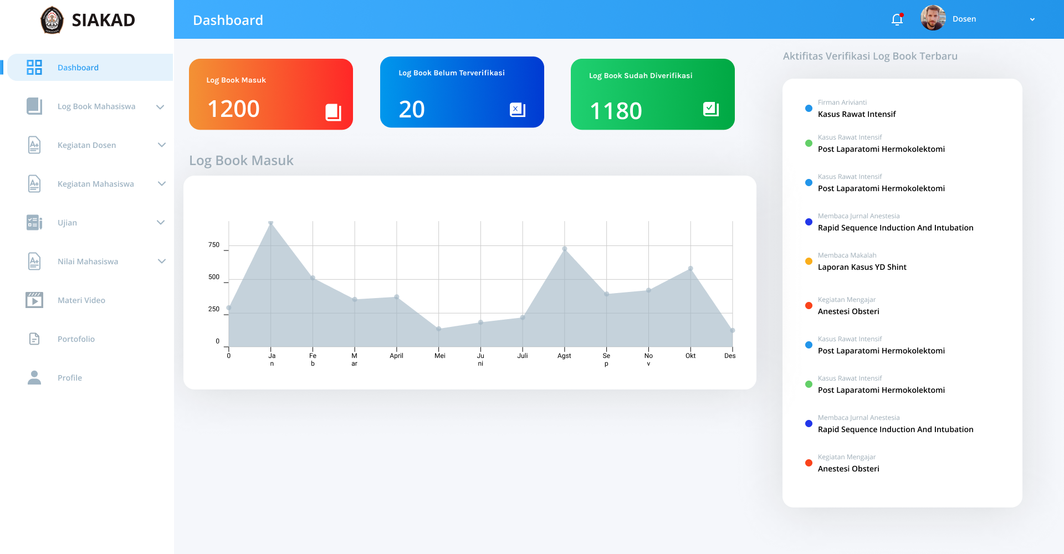The width and height of the screenshot is (1064, 554).
Task: Click the notification bell icon
Action: [x=897, y=19]
